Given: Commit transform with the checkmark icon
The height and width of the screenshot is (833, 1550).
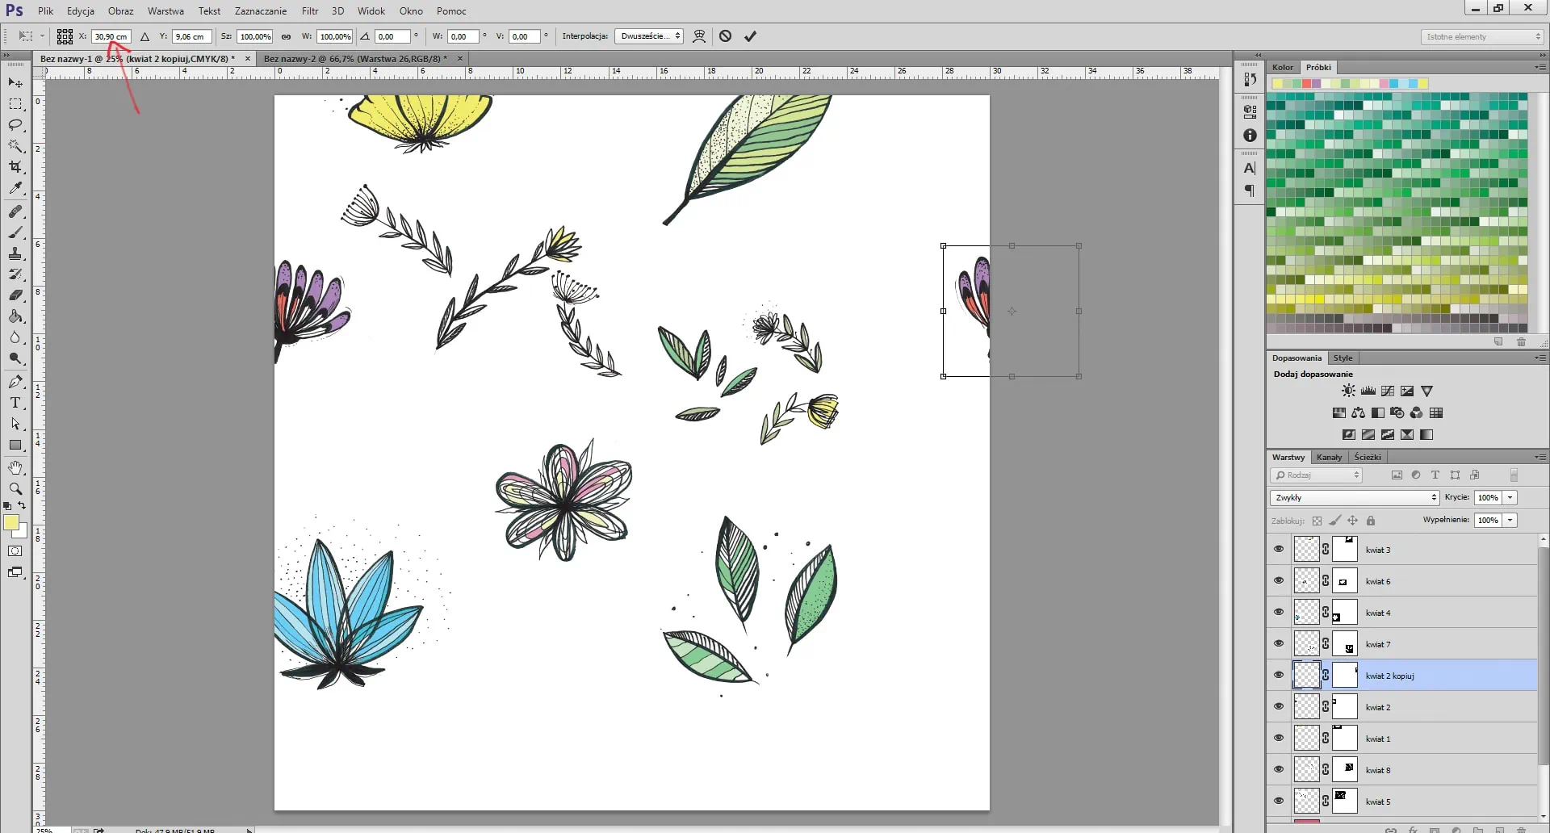Looking at the screenshot, I should click(x=750, y=36).
